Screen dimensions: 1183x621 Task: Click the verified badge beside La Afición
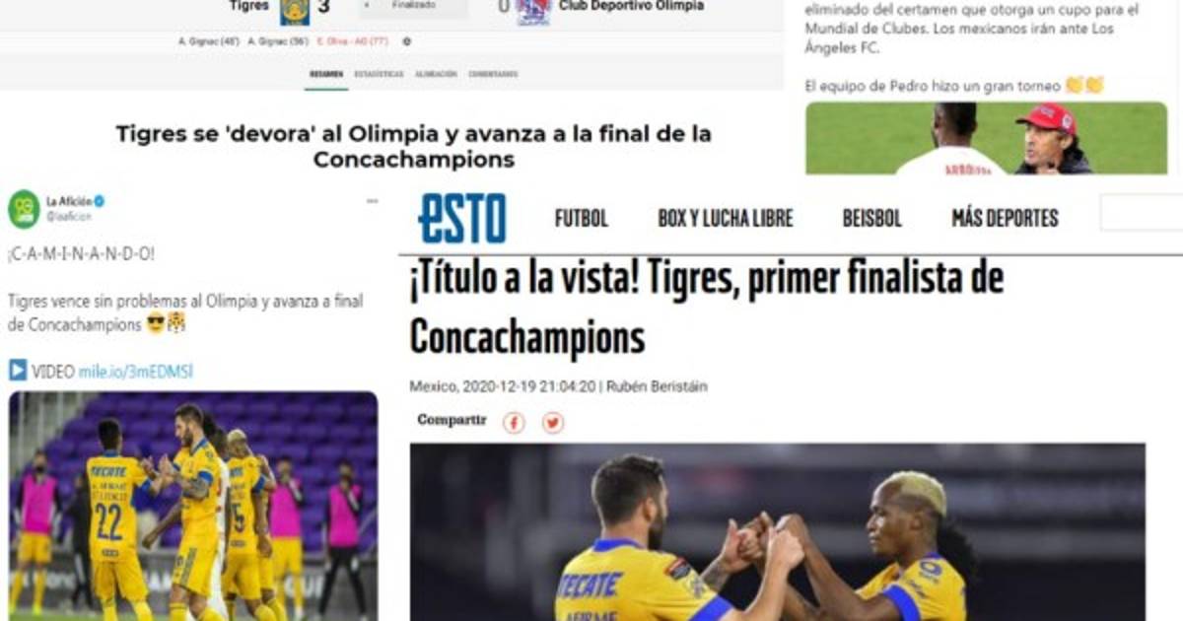click(100, 201)
